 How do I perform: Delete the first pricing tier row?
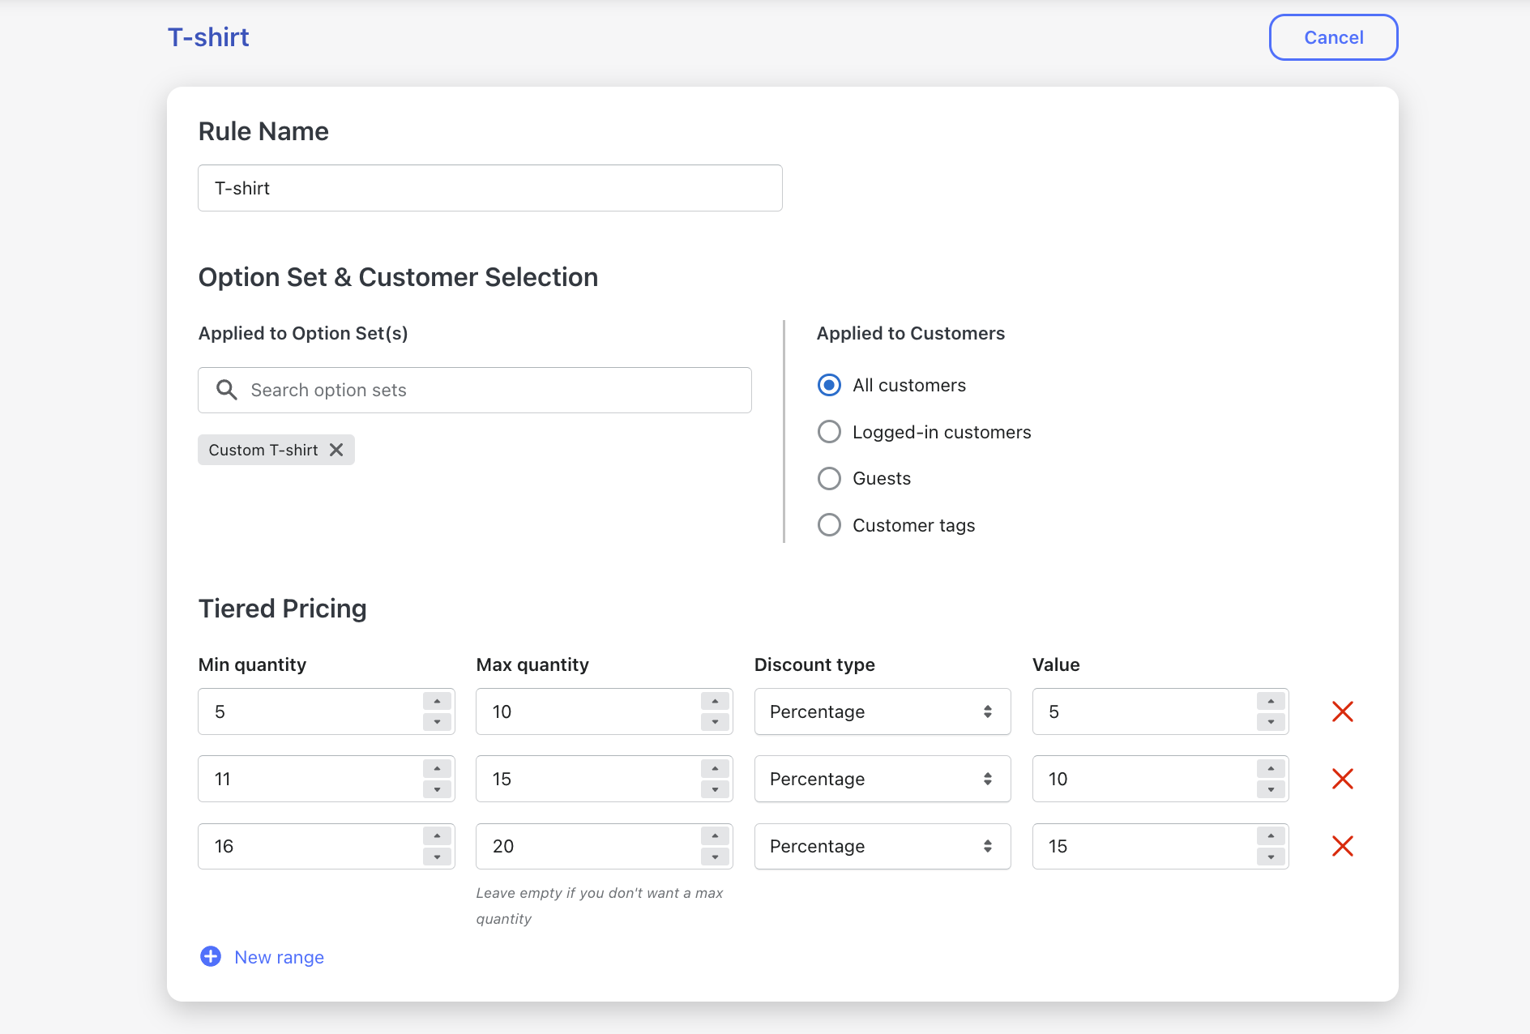pos(1342,711)
